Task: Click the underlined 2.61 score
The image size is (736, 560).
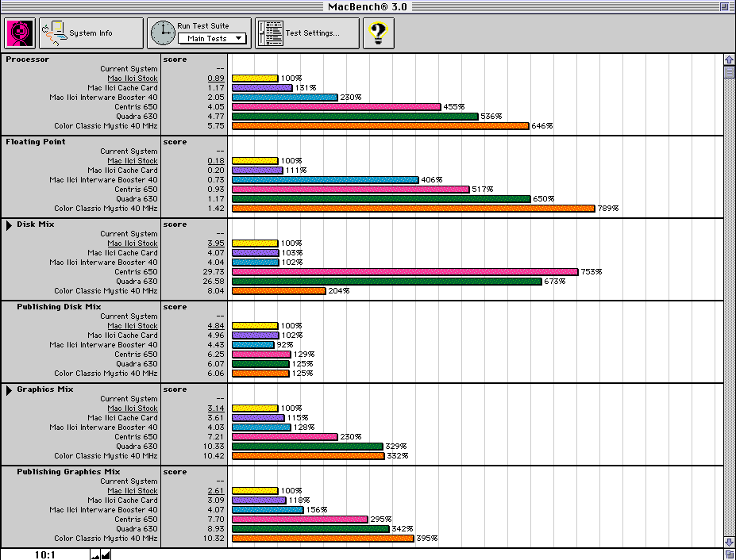Action: (x=216, y=491)
